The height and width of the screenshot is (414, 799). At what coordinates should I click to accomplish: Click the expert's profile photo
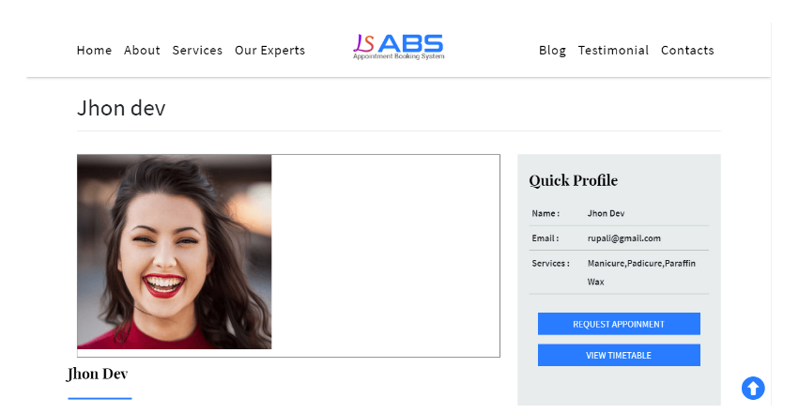click(x=175, y=252)
